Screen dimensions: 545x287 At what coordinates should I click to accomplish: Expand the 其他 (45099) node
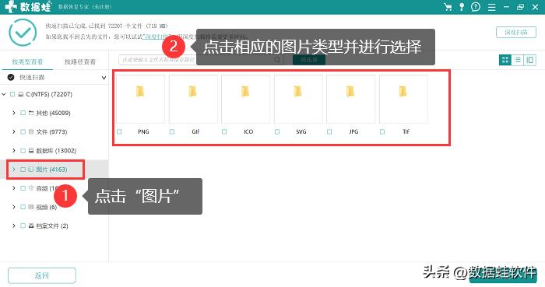(x=14, y=113)
